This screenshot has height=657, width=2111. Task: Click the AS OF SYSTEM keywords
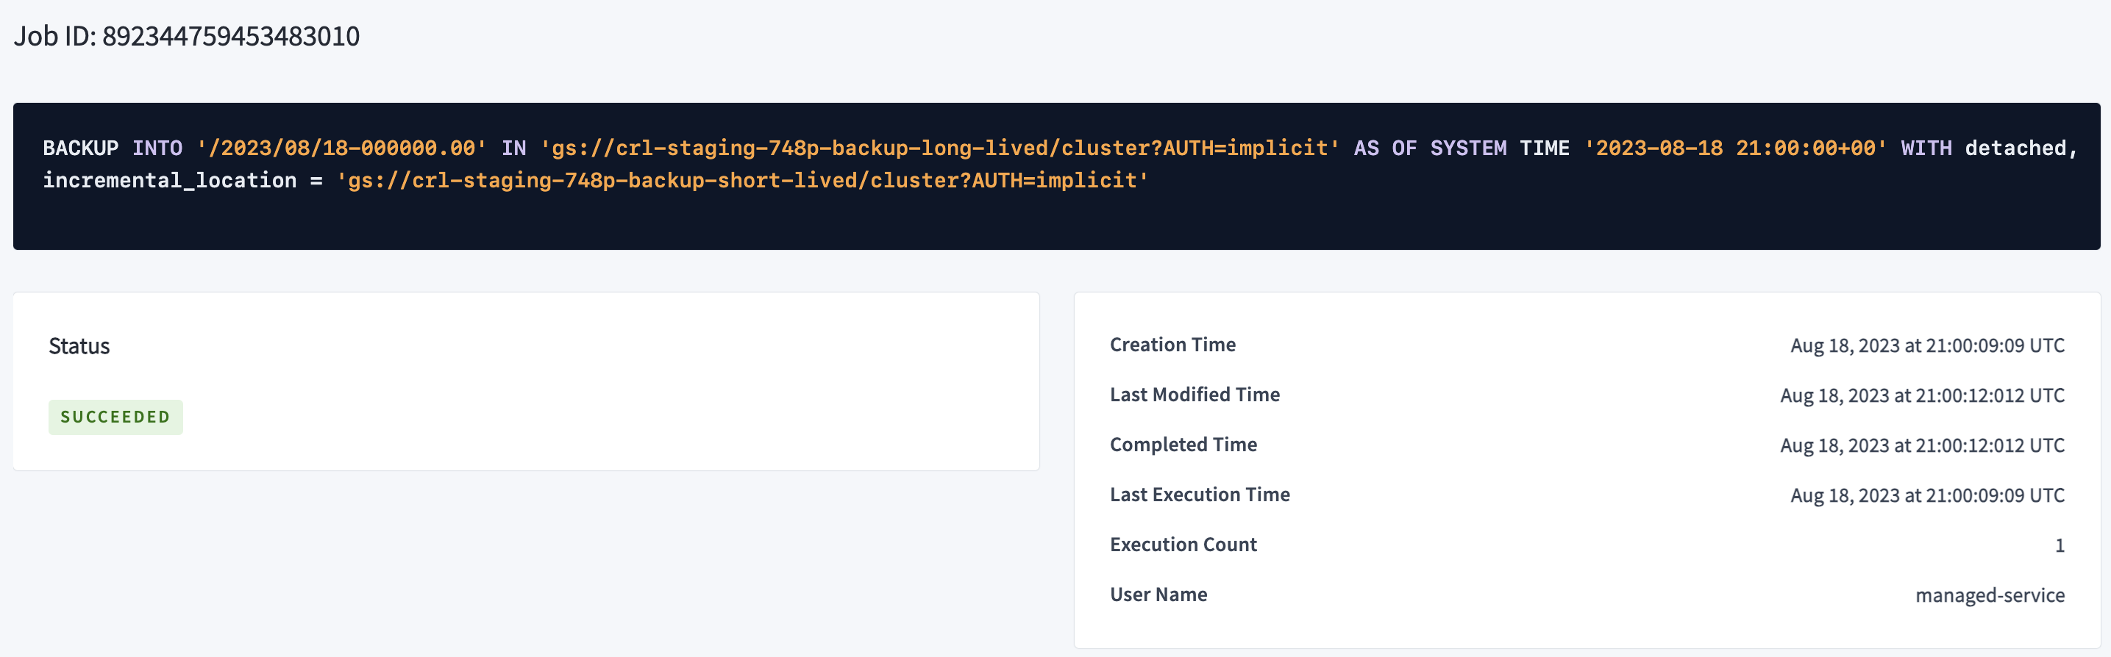click(x=1429, y=148)
